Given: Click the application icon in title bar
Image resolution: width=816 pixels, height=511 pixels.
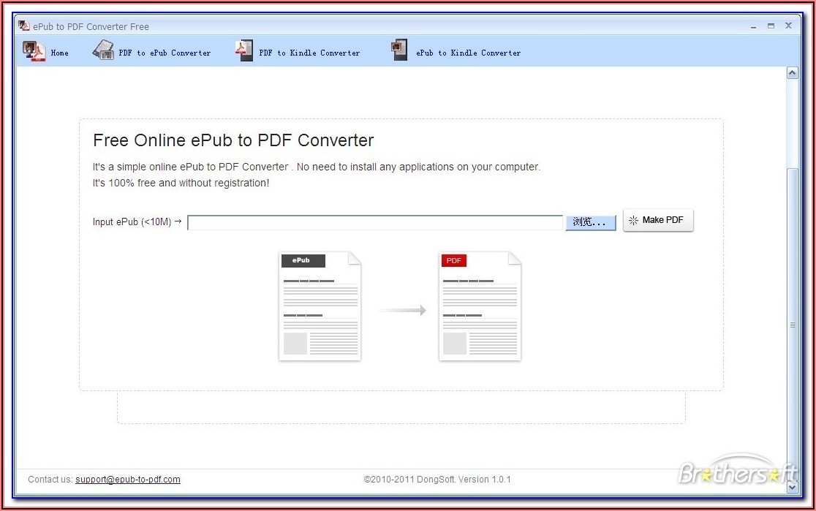Looking at the screenshot, I should tap(24, 26).
